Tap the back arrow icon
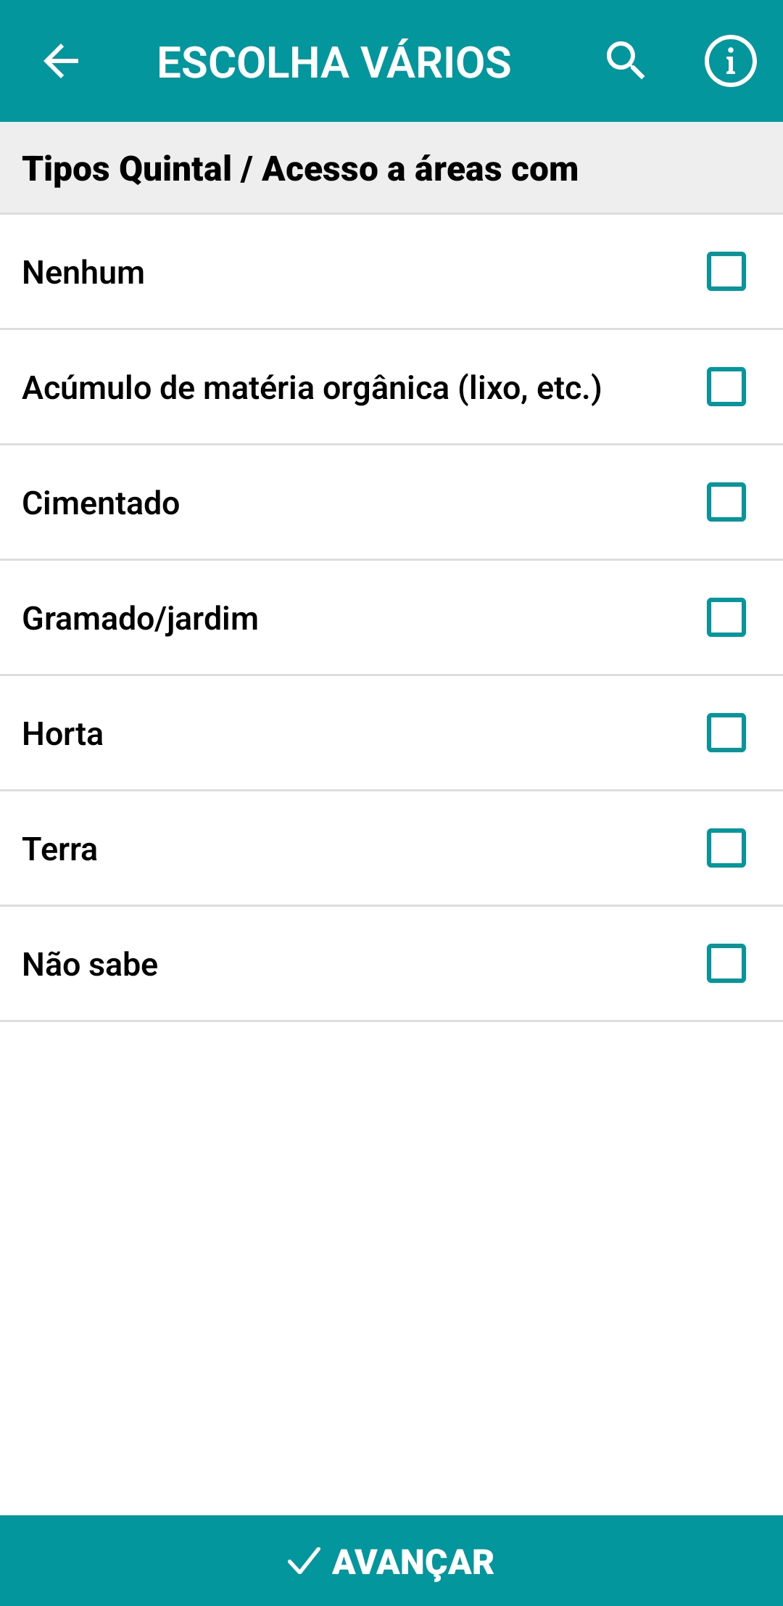Viewport: 783px width, 1606px height. coord(61,61)
